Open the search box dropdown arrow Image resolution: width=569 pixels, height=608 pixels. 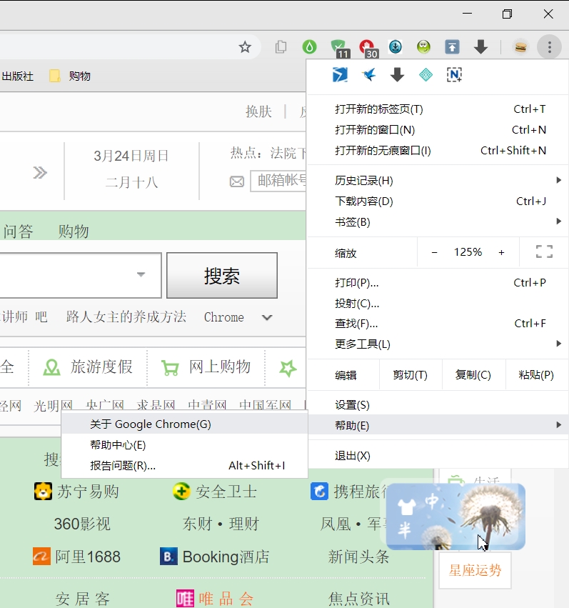(x=141, y=274)
